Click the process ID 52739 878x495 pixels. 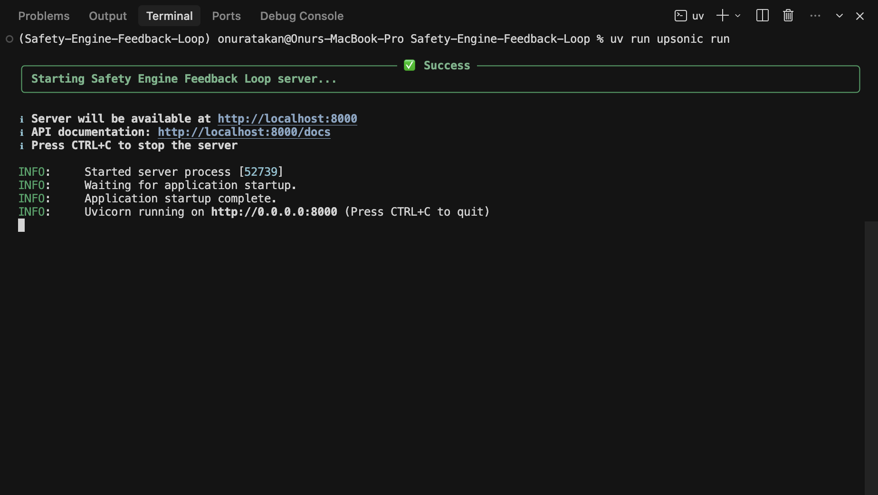pos(261,172)
